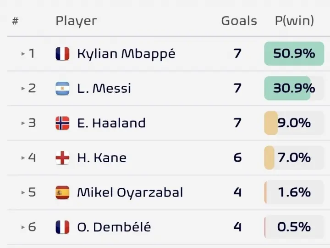Expand row 6 arrow for Dembélé
Image resolution: width=330 pixels, height=248 pixels.
coord(23,227)
